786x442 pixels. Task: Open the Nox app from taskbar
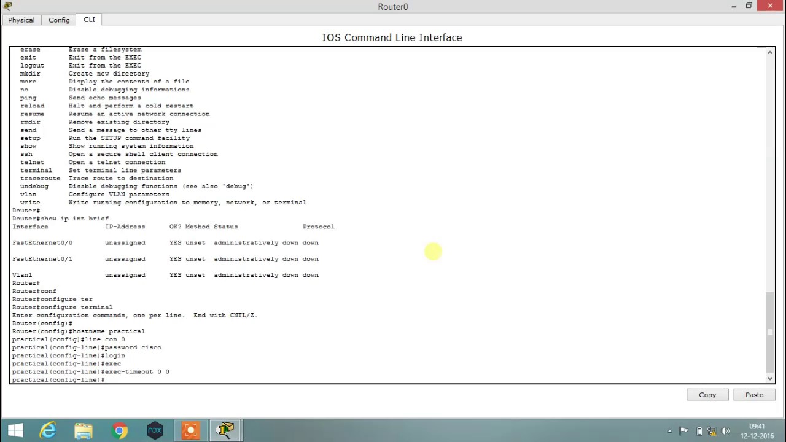coord(155,431)
